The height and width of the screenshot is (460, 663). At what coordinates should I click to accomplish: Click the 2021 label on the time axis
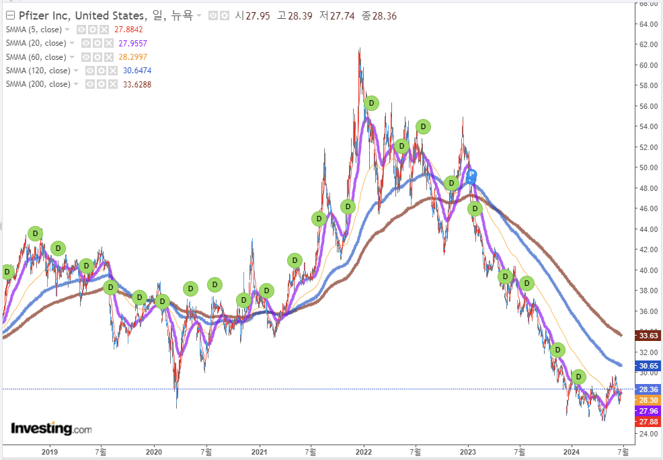[x=259, y=452]
